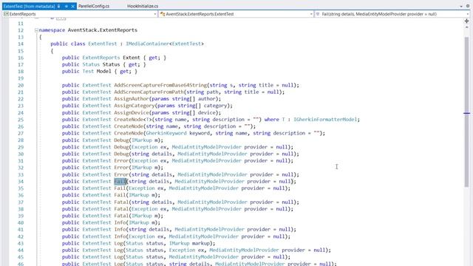
Task: Click Log method name on line 43
Action: (x=118, y=243)
